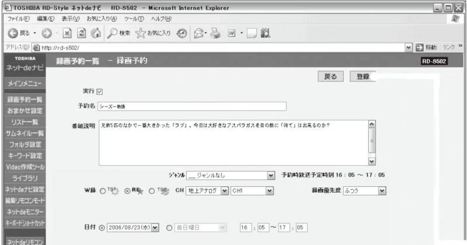Click the ネットdeリモコン button in sidebar
This screenshot has height=245, width=467.
pyautogui.click(x=25, y=241)
